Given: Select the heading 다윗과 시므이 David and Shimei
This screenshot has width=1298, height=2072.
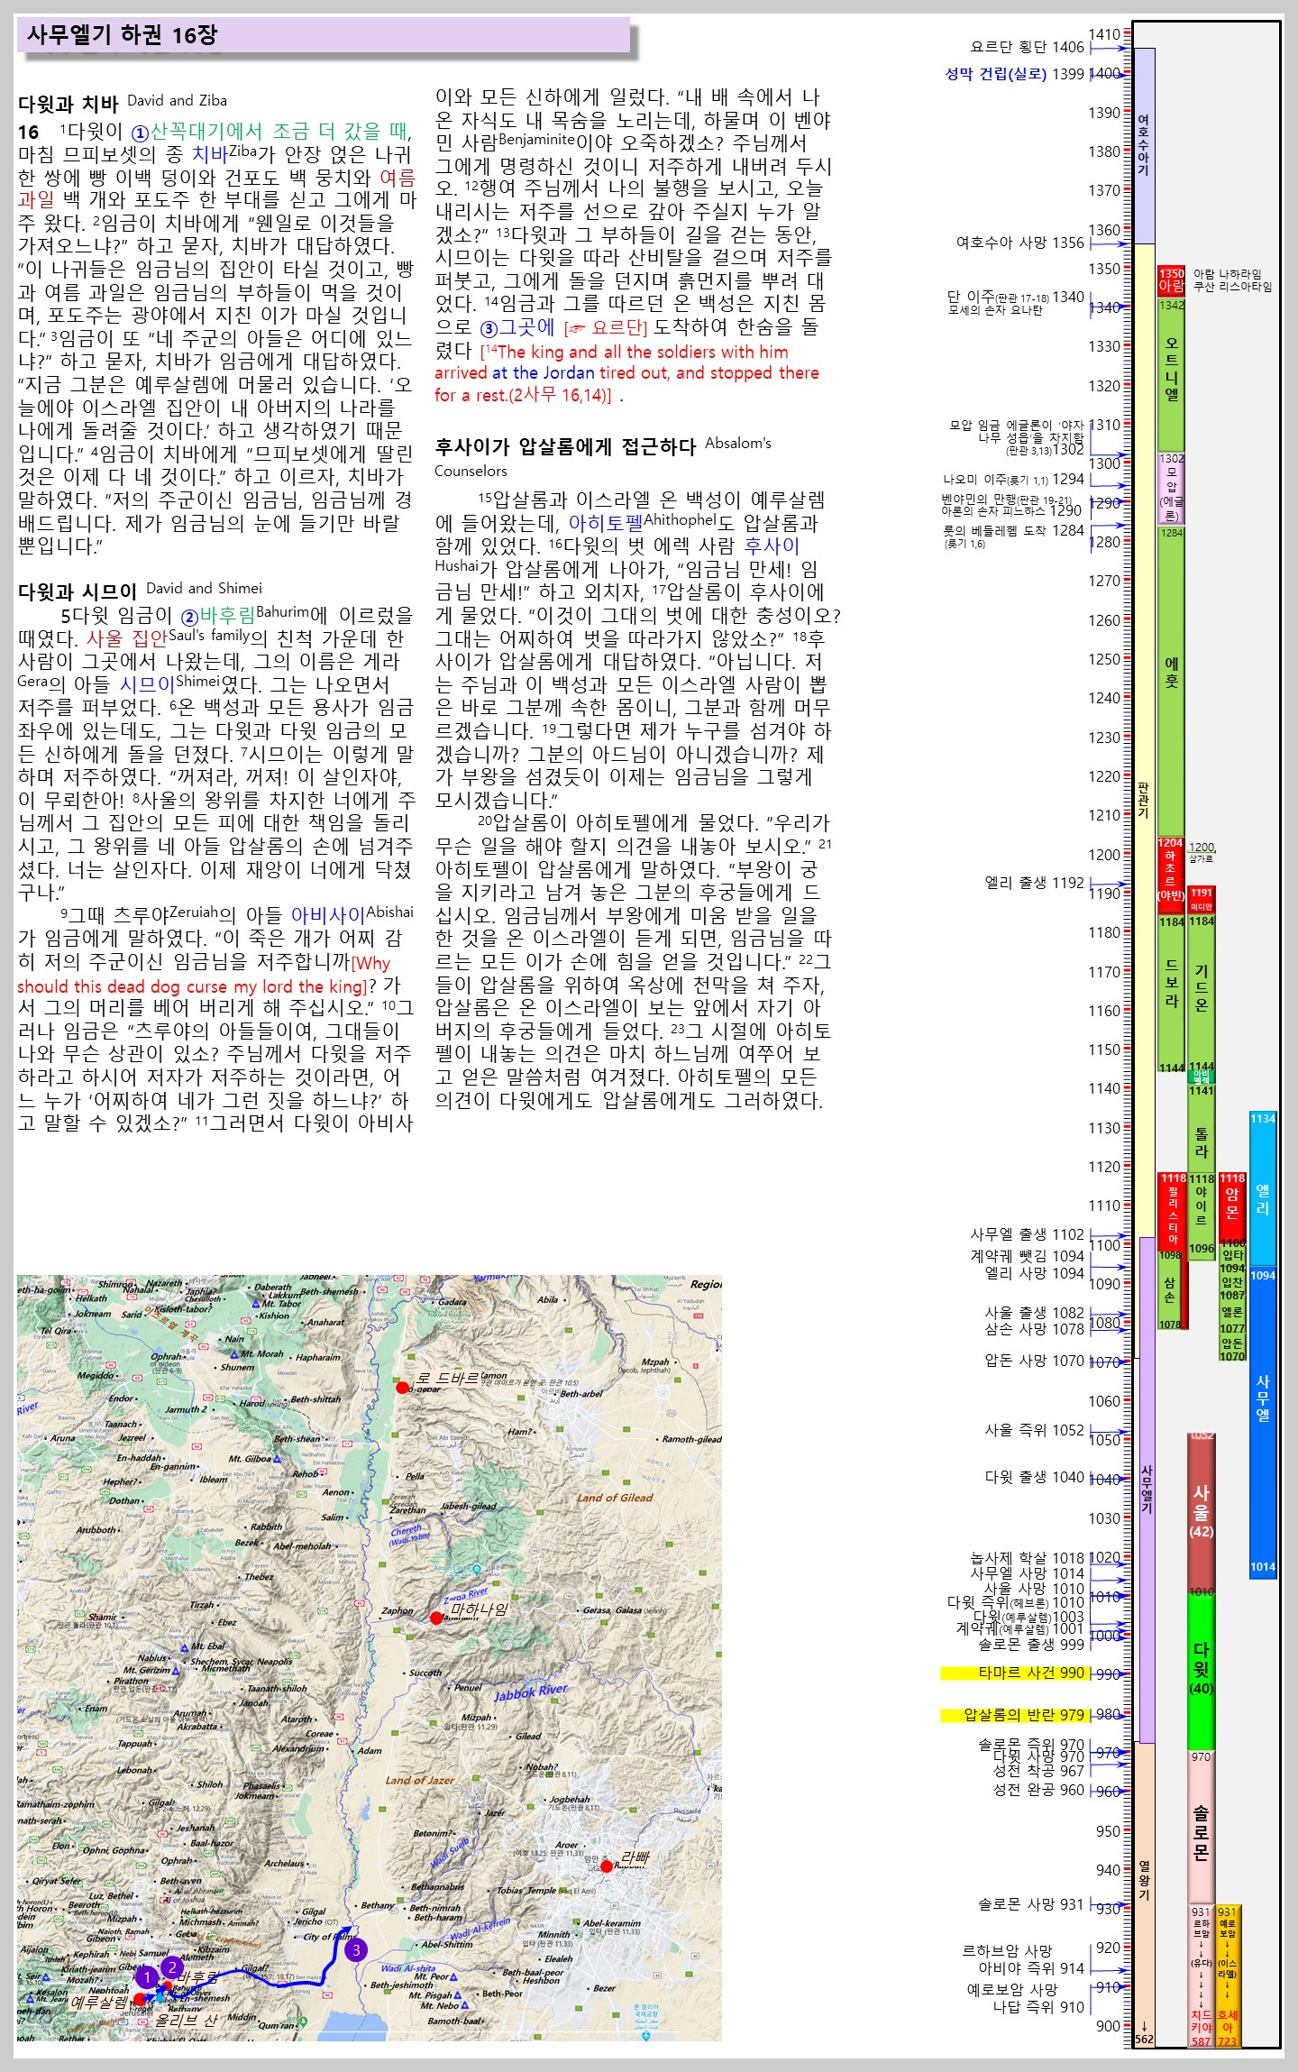Looking at the screenshot, I should (140, 591).
